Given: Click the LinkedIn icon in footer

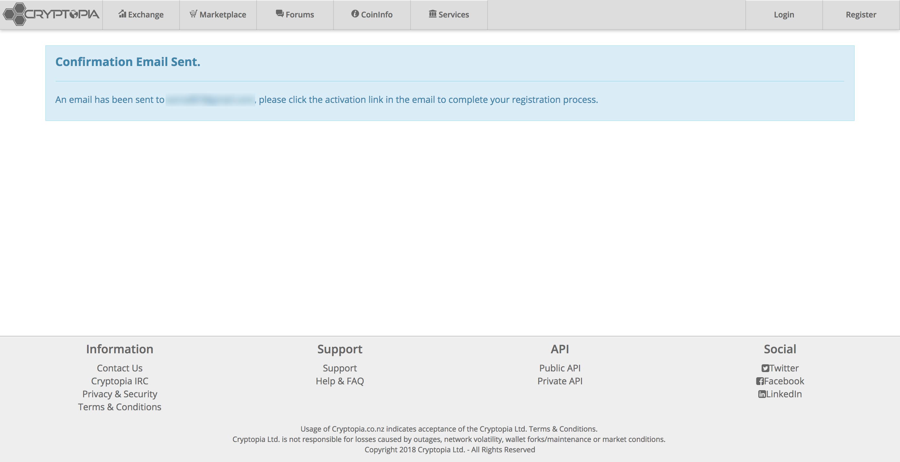Looking at the screenshot, I should (x=762, y=394).
